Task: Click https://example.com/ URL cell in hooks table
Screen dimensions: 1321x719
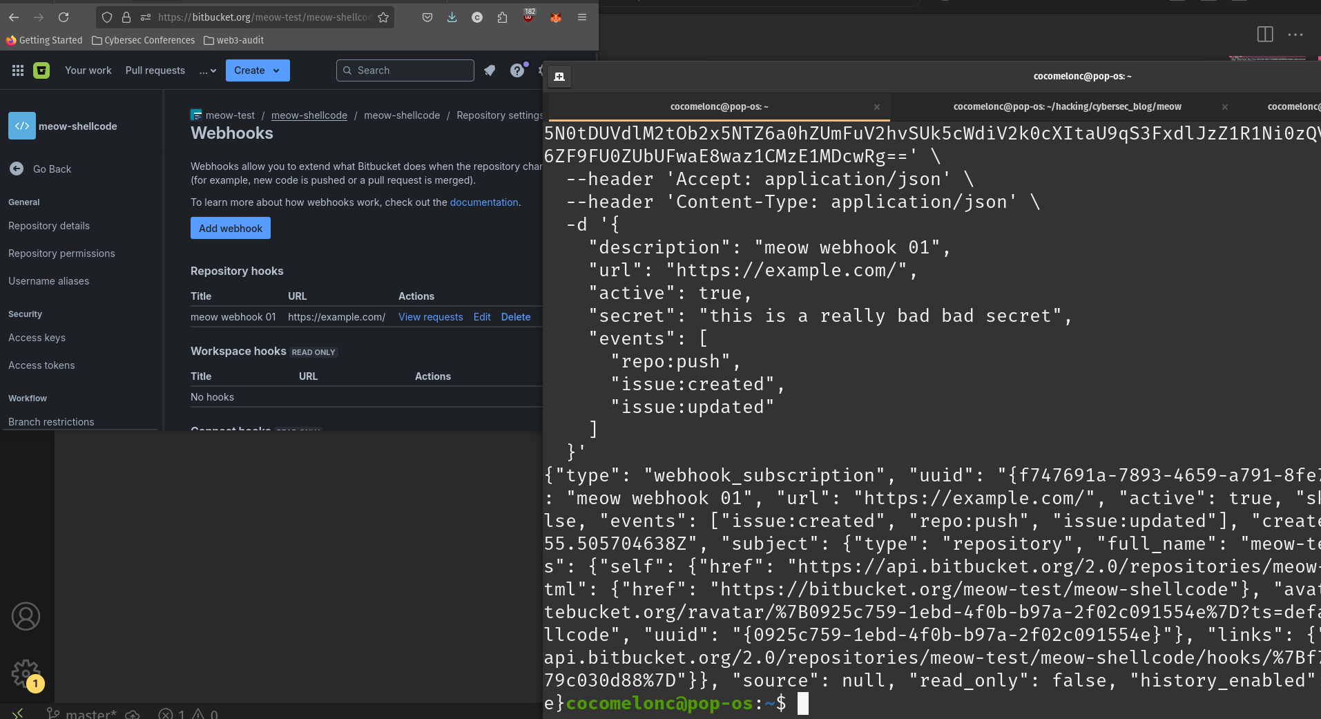Action: pos(337,317)
